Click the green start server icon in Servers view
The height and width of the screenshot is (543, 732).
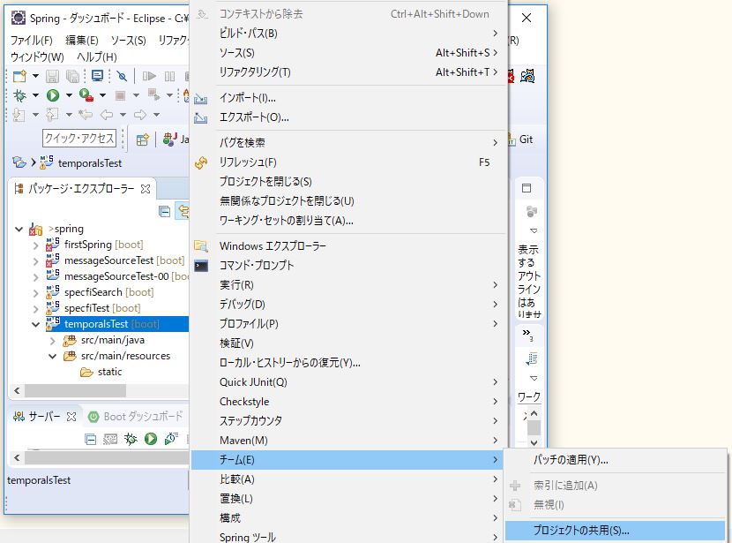tap(150, 439)
